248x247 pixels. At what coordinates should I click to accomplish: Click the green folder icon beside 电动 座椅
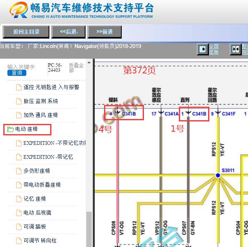point(11,129)
